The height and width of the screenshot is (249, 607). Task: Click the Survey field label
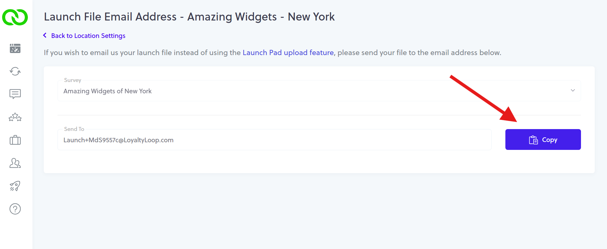coord(73,80)
